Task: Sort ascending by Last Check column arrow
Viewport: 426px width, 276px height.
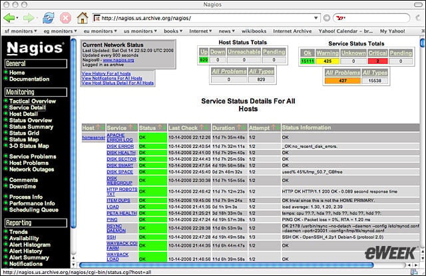Action: tap(201, 127)
